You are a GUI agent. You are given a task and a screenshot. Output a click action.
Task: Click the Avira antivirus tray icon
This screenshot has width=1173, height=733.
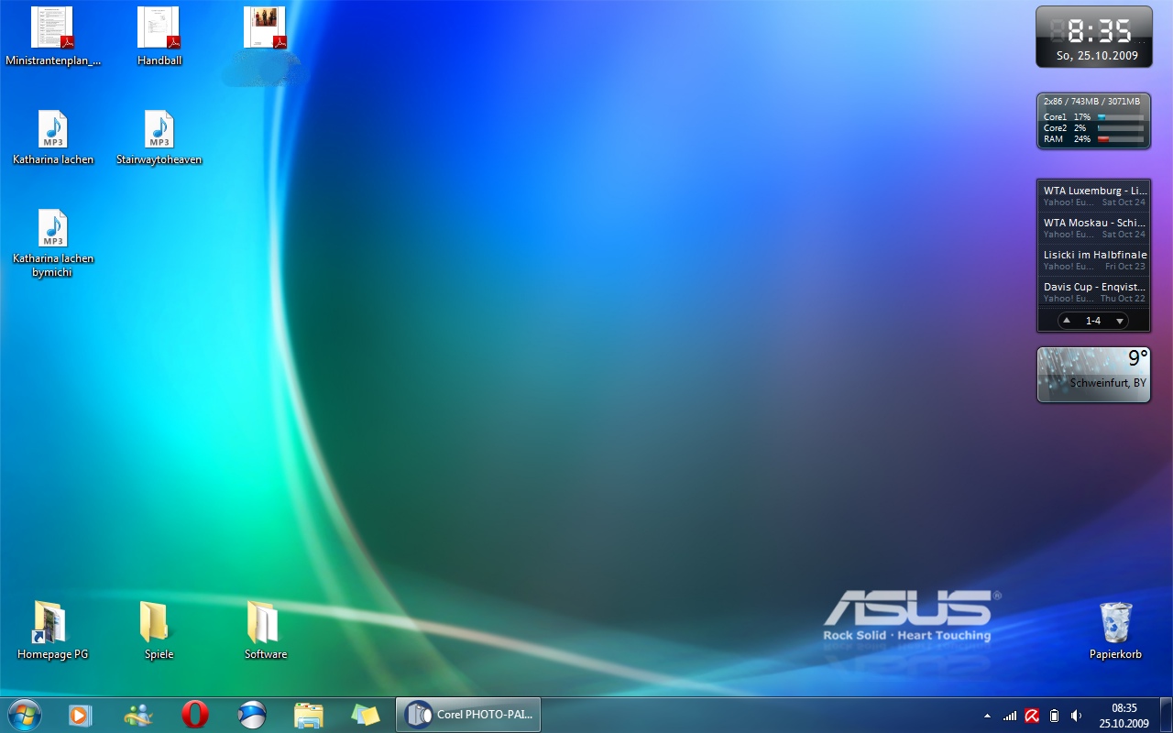click(x=1032, y=716)
